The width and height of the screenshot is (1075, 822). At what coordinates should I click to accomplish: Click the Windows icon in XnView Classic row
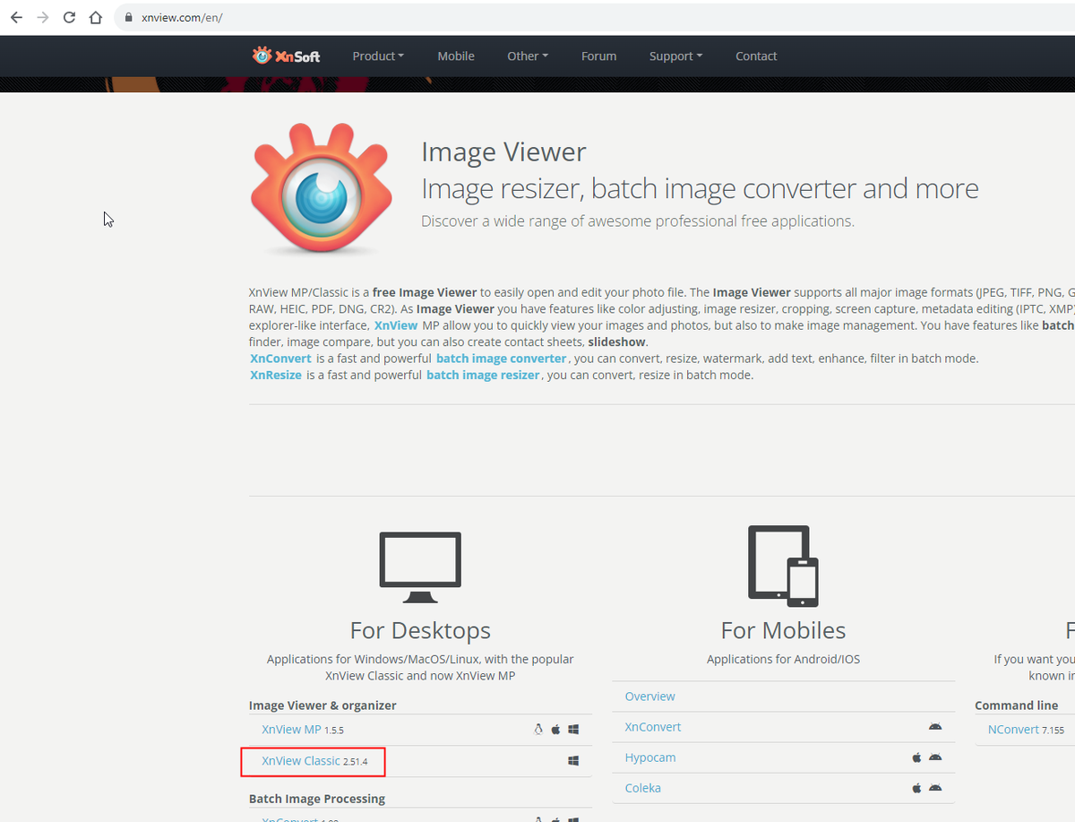573,761
